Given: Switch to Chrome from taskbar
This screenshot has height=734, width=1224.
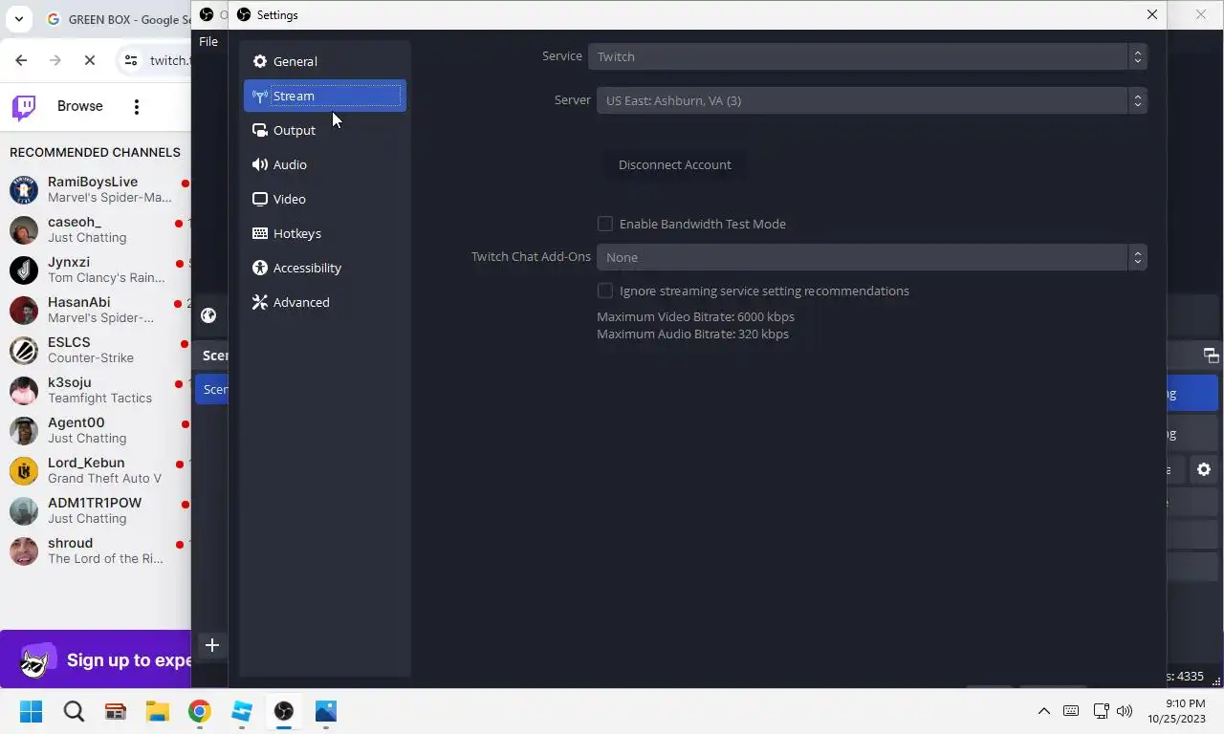Looking at the screenshot, I should coord(200,711).
